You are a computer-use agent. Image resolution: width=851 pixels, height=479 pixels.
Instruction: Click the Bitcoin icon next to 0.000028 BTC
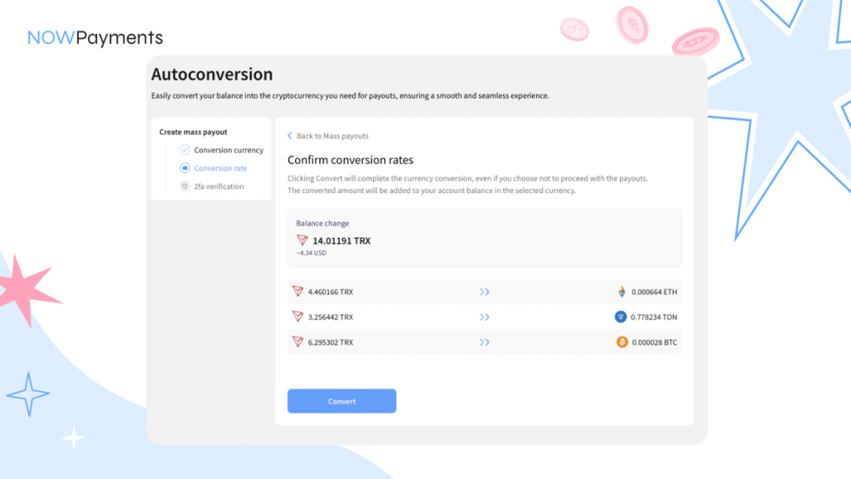click(x=621, y=342)
